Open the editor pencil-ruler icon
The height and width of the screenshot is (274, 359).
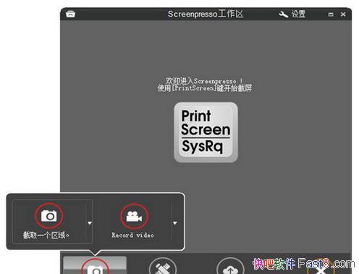click(163, 267)
